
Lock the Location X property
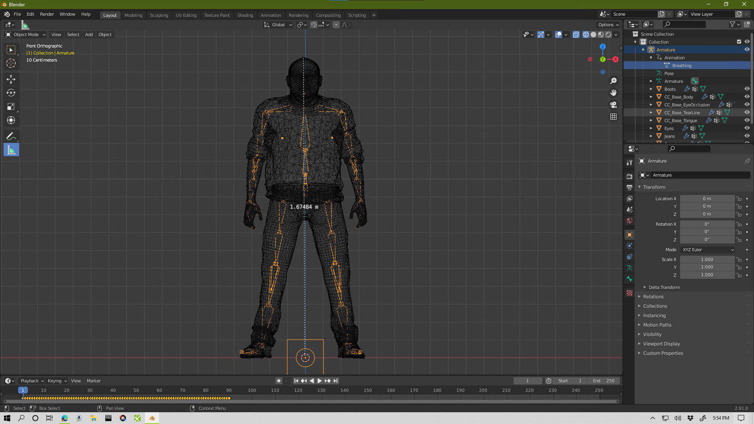[x=739, y=199]
